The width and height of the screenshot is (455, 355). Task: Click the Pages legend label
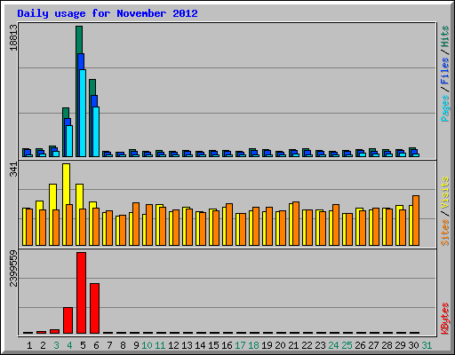pos(445,108)
